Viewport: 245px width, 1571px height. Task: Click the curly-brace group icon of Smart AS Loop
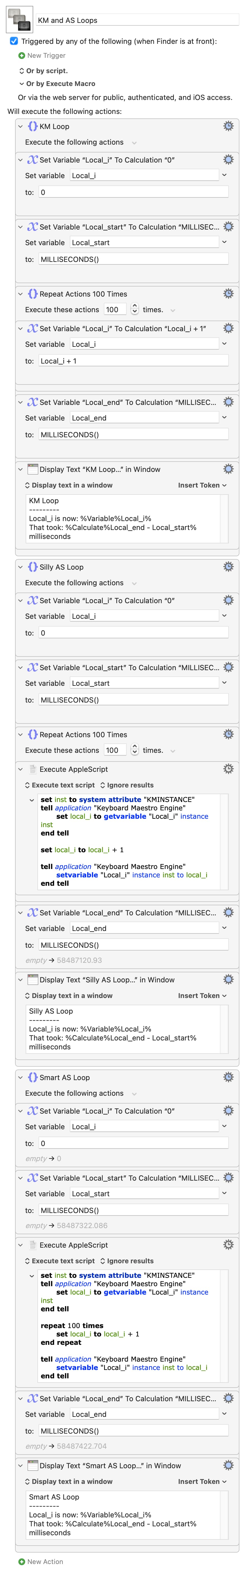[33, 1077]
